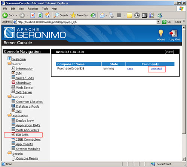The height and width of the screenshot is (167, 187).
Task: Stop the running PurchaseOrderEJB
Action: pyautogui.click(x=130, y=69)
